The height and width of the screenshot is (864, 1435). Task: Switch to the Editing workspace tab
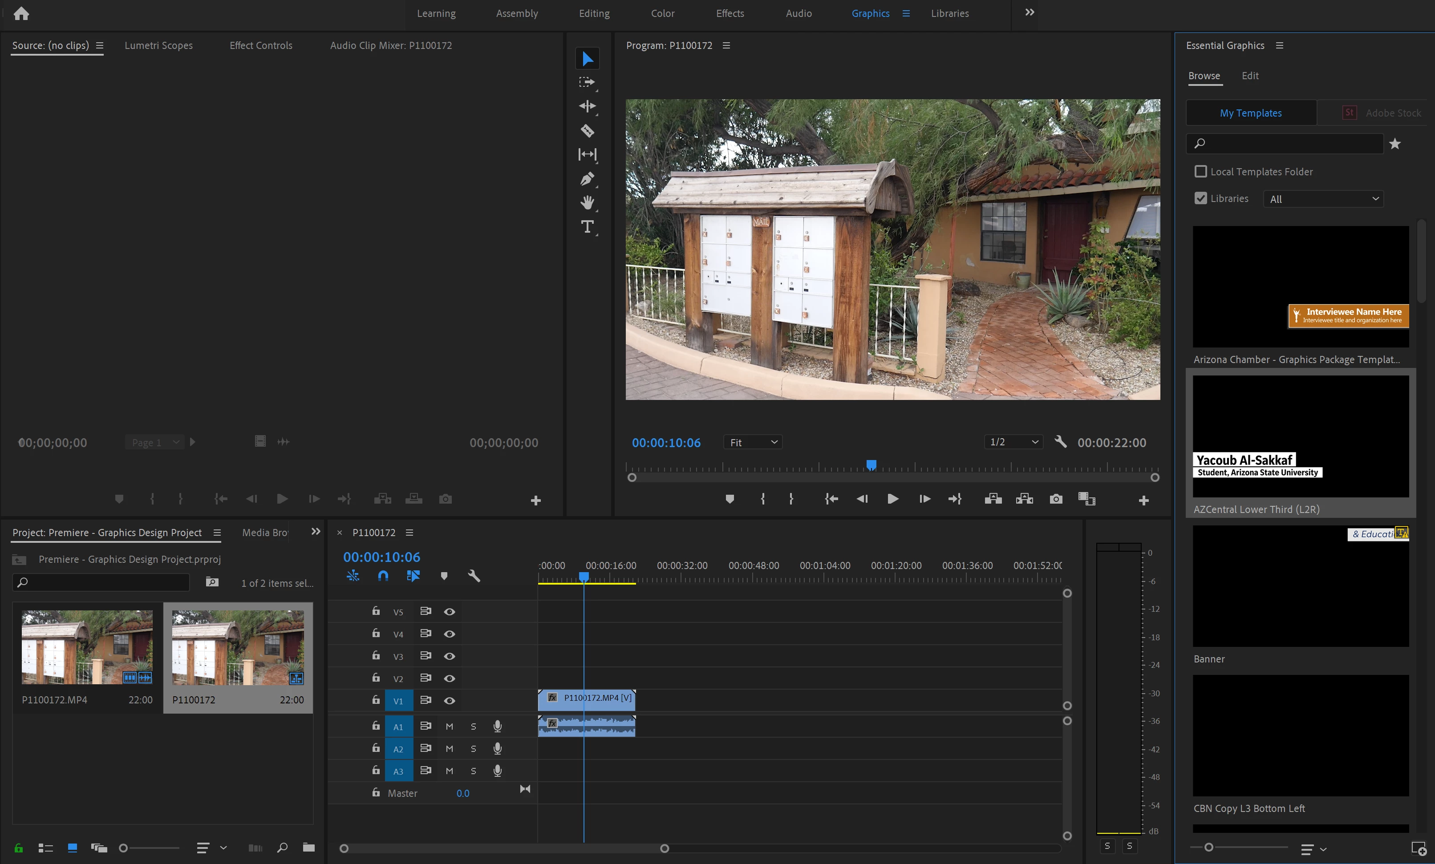coord(594,13)
